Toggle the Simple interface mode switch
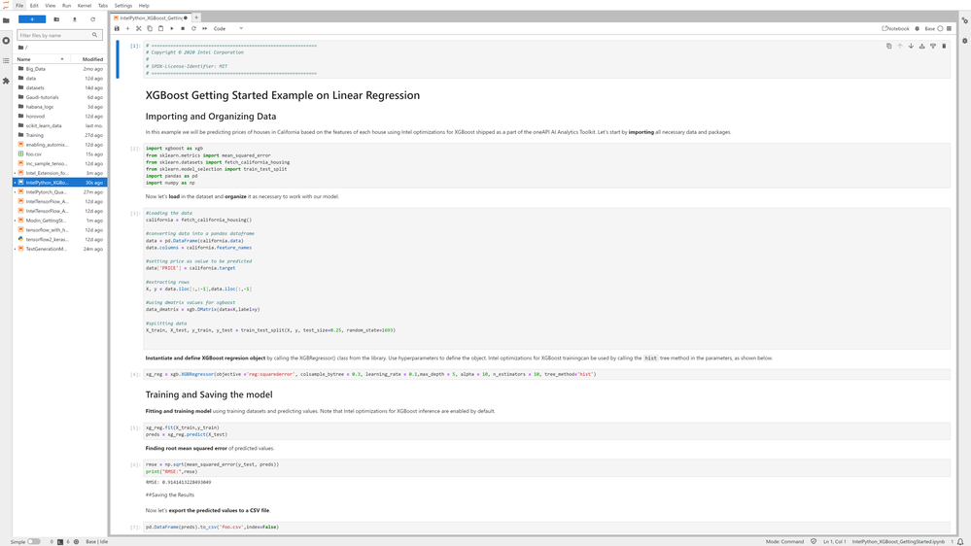 pos(34,541)
